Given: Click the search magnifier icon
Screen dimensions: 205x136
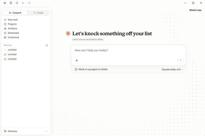Looking at the screenshot, I should (x=17, y=3).
